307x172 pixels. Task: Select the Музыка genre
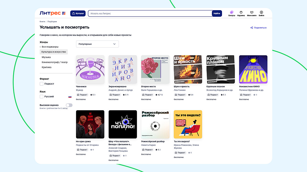click(46, 57)
